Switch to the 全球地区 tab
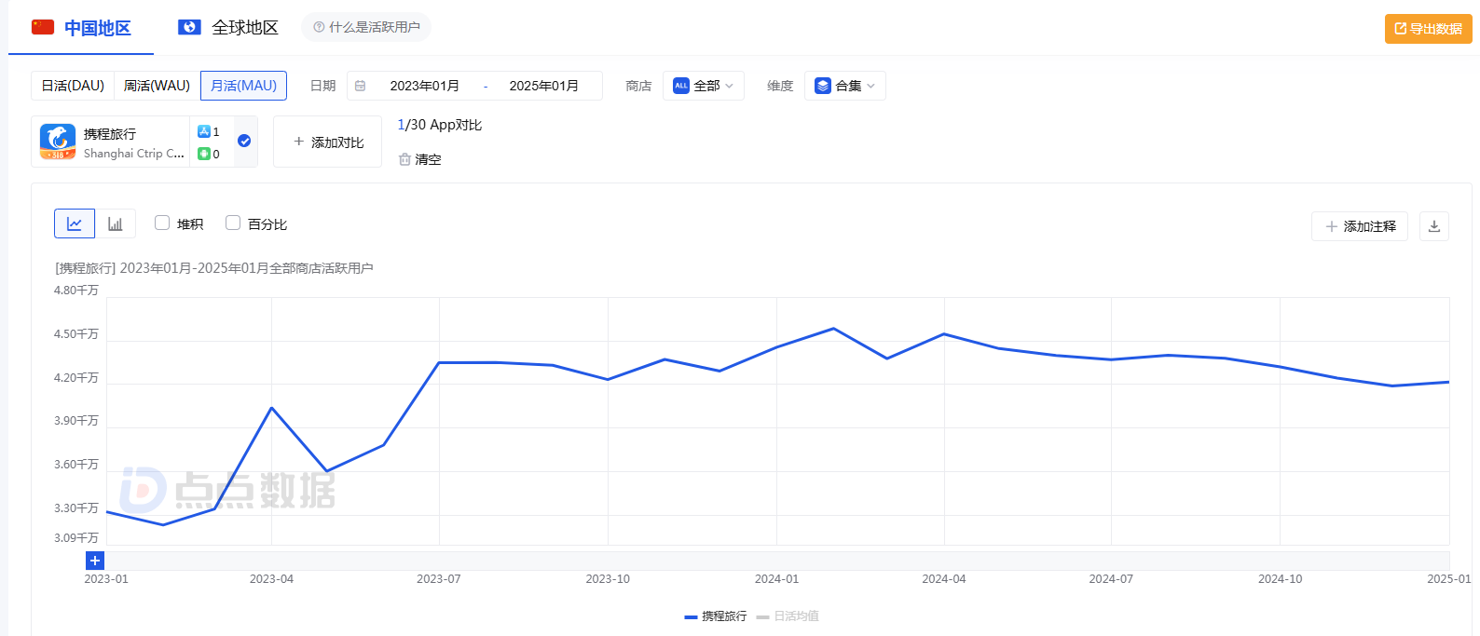Viewport: 1480px width, 636px height. 229,28
